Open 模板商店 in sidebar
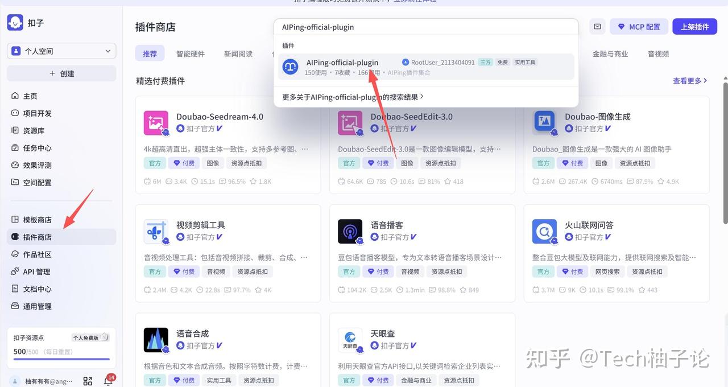728x387 pixels. [x=61, y=220]
